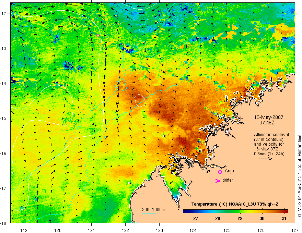The image size is (302, 233).
Task: Click the latitude label -14
Action: click(x=3, y=83)
